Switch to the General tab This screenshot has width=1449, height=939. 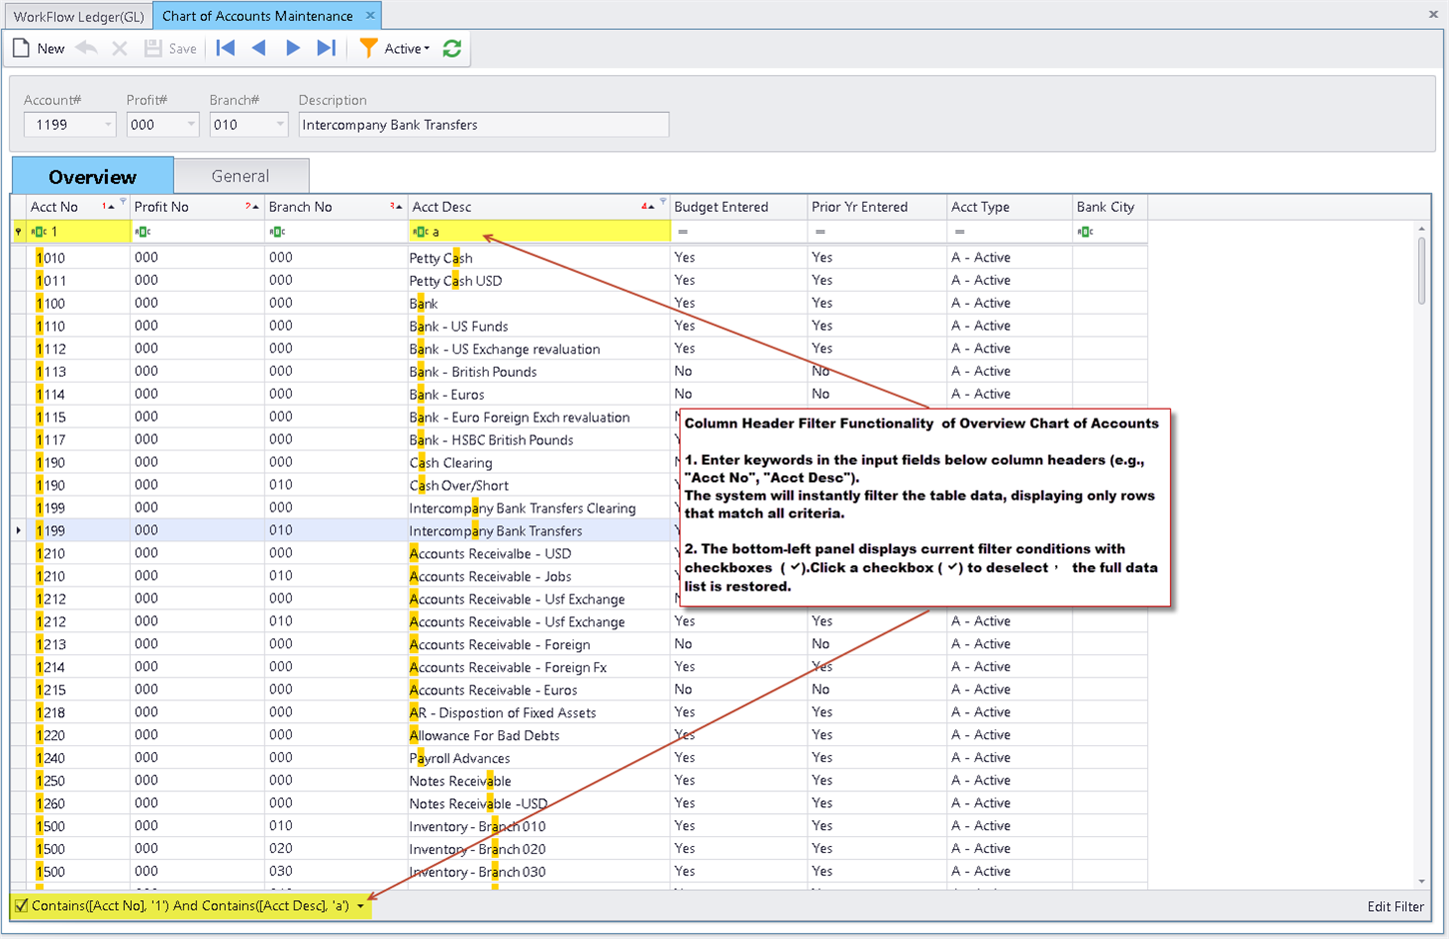click(x=240, y=176)
